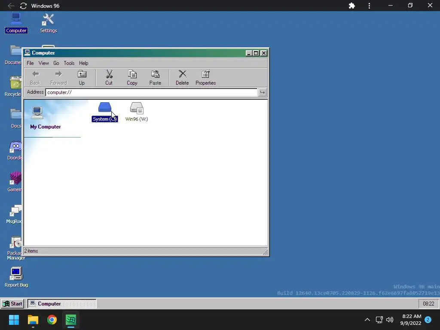Screen dimensions: 440x330
Task: Click the Forward toolbar button
Action: coord(58,78)
